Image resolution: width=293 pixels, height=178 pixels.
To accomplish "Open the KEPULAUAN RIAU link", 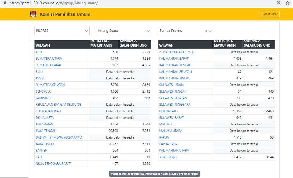I will 48,111.
